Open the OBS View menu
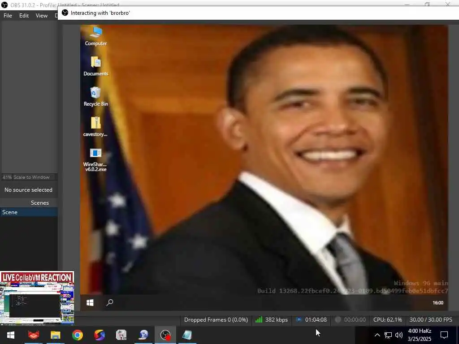Screen dimensions: 459x344 (42, 16)
